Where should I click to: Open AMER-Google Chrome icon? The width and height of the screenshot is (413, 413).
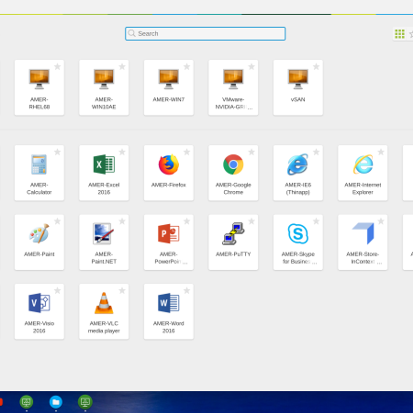pos(233,165)
